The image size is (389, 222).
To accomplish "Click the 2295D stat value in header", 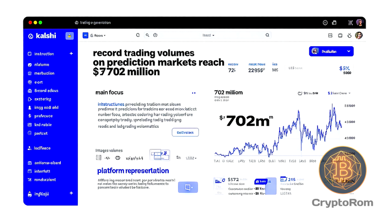I will [257, 70].
